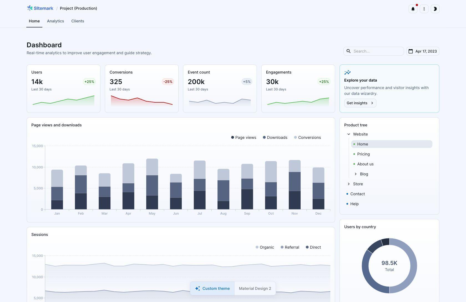This screenshot has height=302, width=466.
Task: Open the Apr 17, 2023 date picker
Action: coord(422,51)
